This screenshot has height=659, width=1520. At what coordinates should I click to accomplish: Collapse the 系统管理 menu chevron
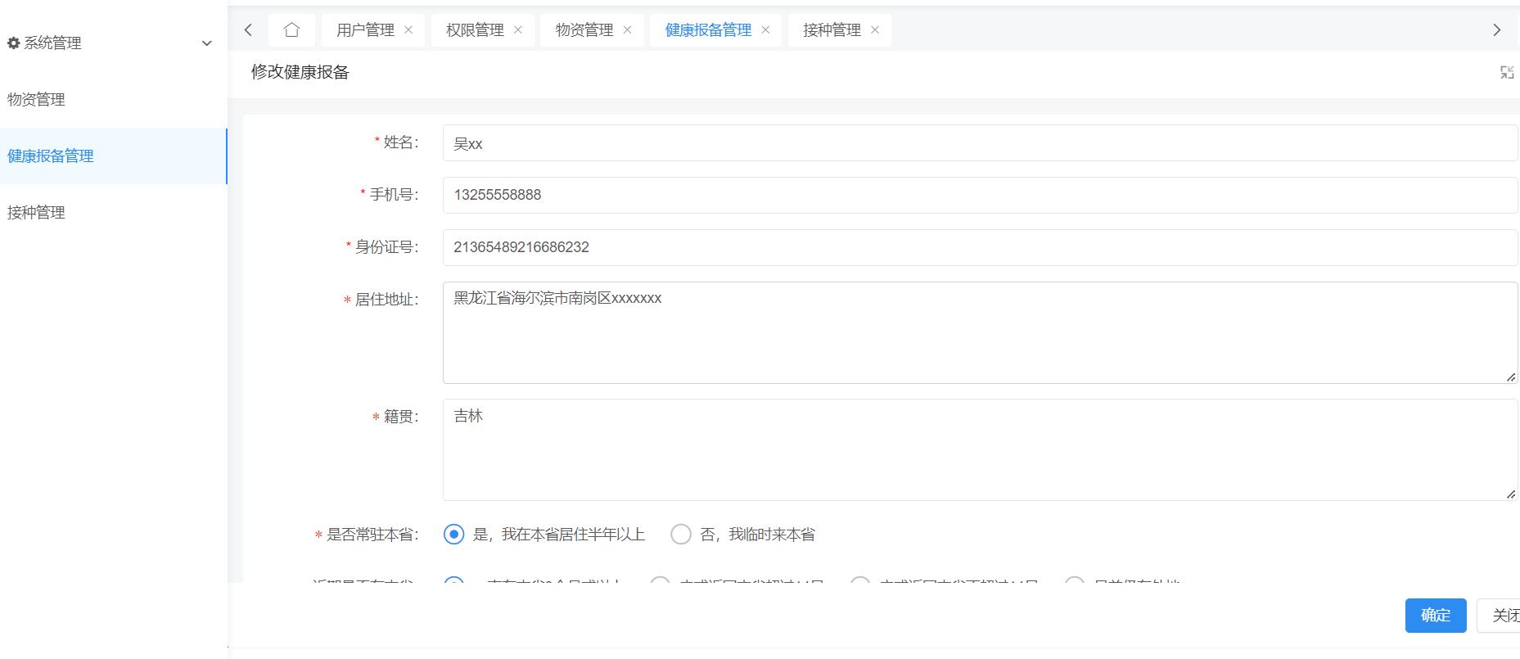click(x=207, y=43)
